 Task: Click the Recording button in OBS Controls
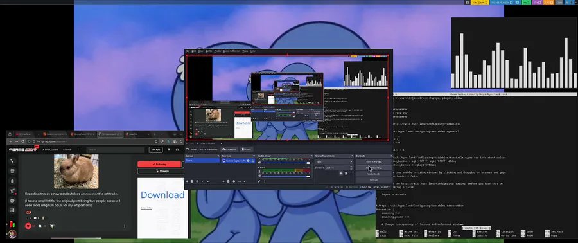(x=374, y=168)
